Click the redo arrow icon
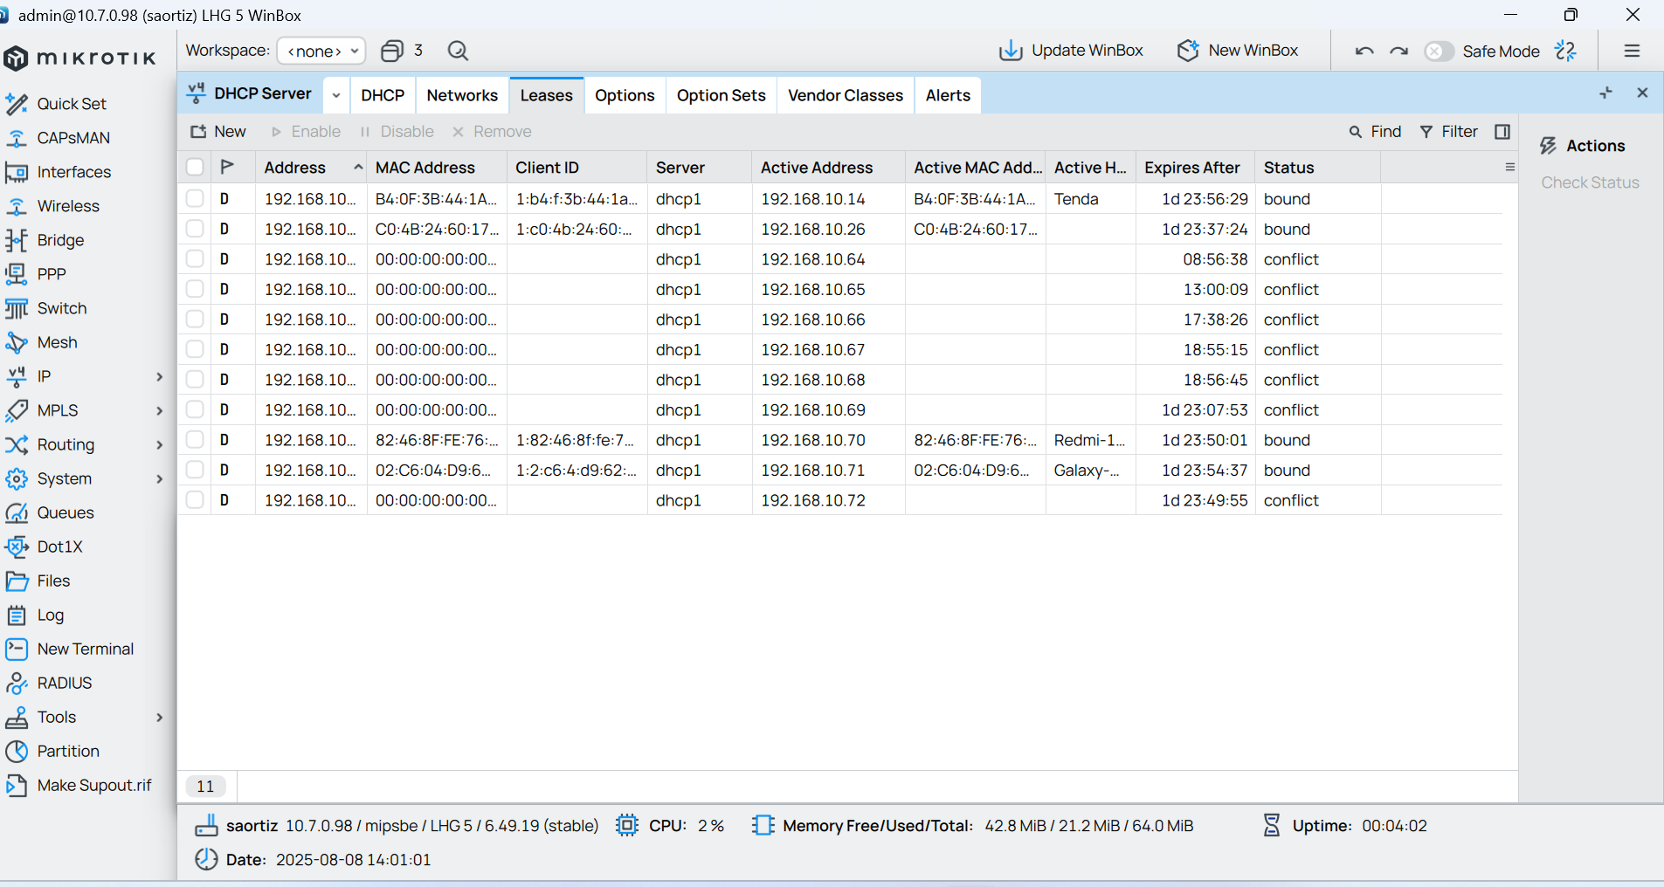 click(x=1398, y=51)
